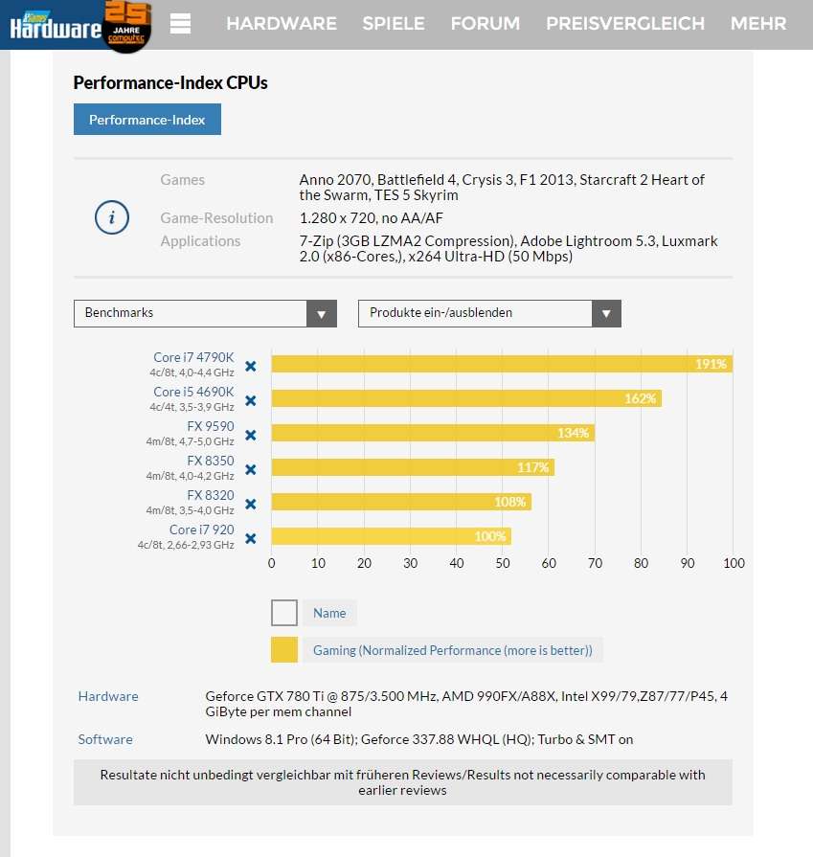This screenshot has width=813, height=857.
Task: Toggle the yellow Gaming legend swatch
Action: (x=284, y=650)
